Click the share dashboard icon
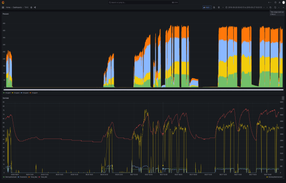 [35, 7]
